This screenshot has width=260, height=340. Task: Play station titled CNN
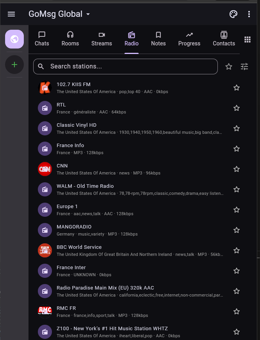click(62, 166)
